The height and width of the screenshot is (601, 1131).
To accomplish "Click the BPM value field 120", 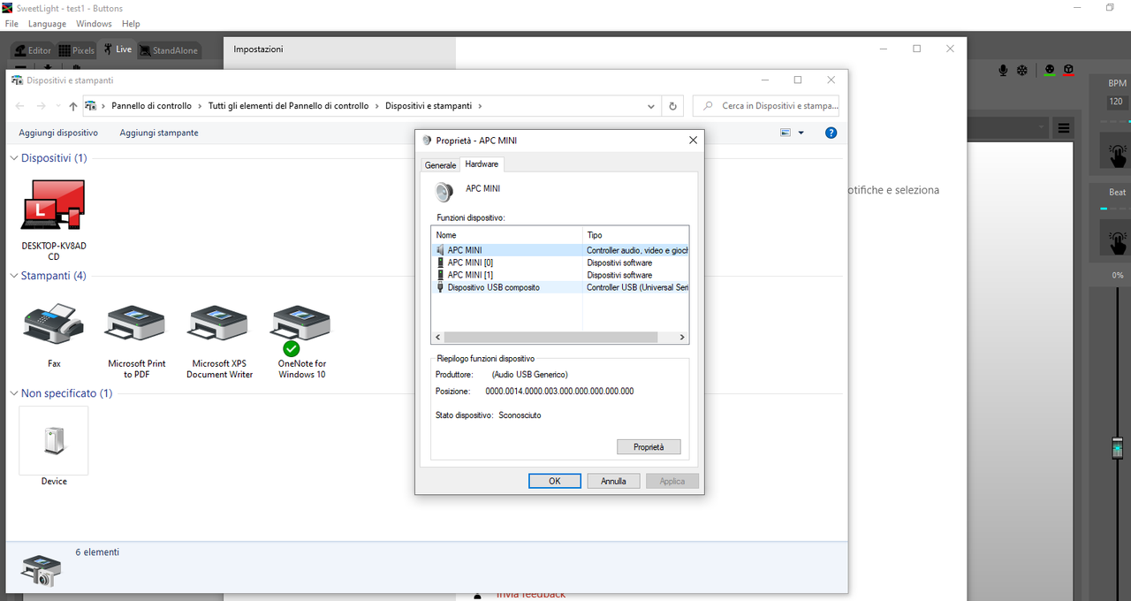I will pos(1116,102).
